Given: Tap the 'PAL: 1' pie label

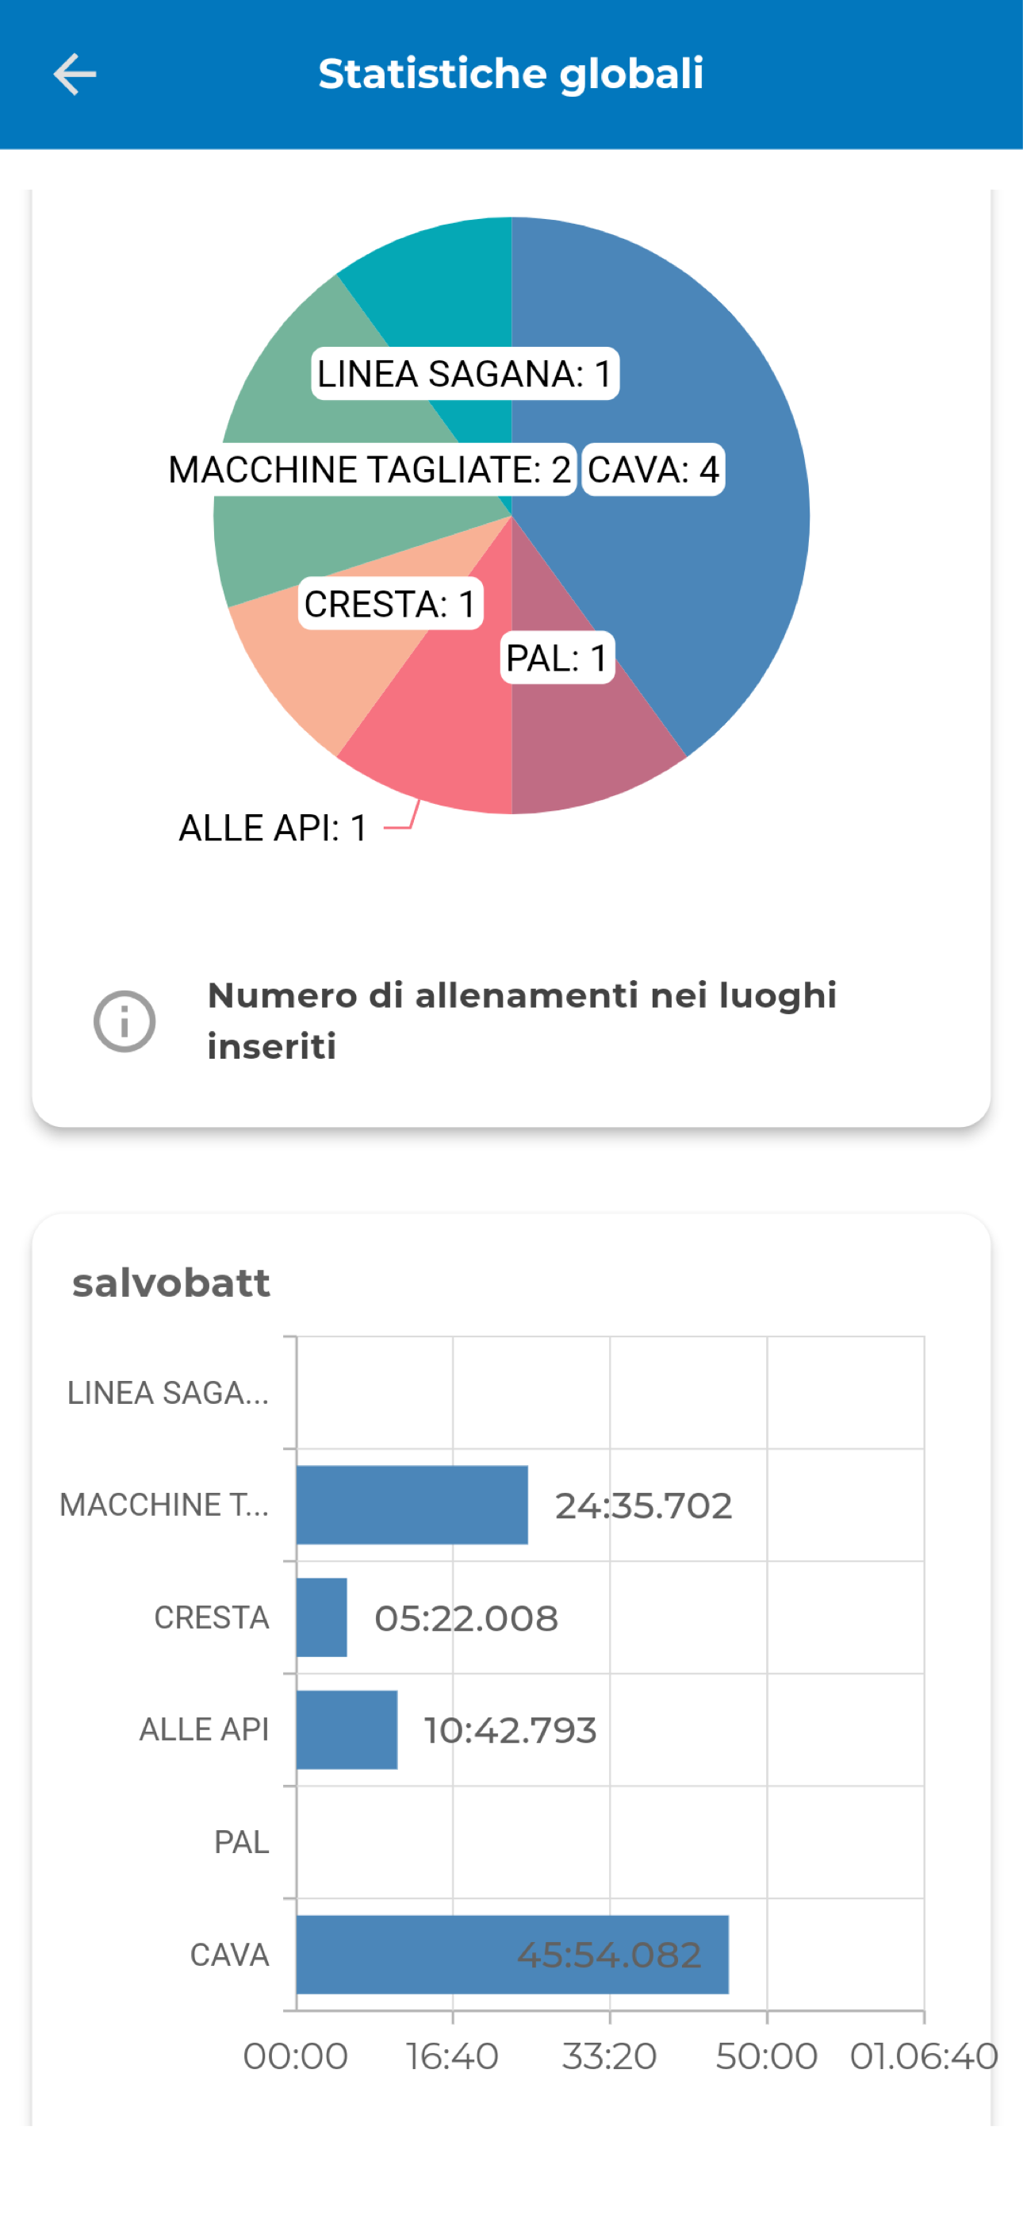Looking at the screenshot, I should click(x=557, y=658).
